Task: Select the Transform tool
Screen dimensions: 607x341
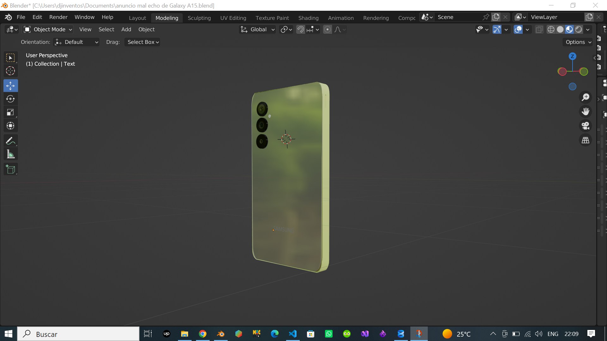Action: (10, 126)
